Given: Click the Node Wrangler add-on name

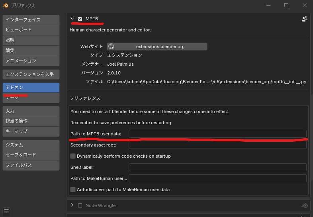Looking at the screenshot, I should point(101,205).
